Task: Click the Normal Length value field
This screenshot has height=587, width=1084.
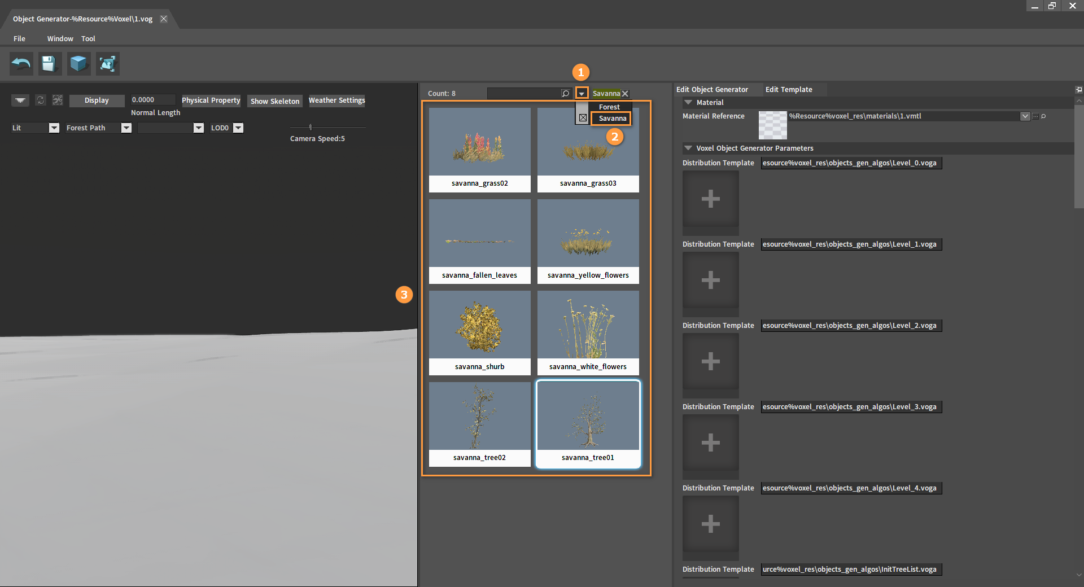Action: point(153,100)
